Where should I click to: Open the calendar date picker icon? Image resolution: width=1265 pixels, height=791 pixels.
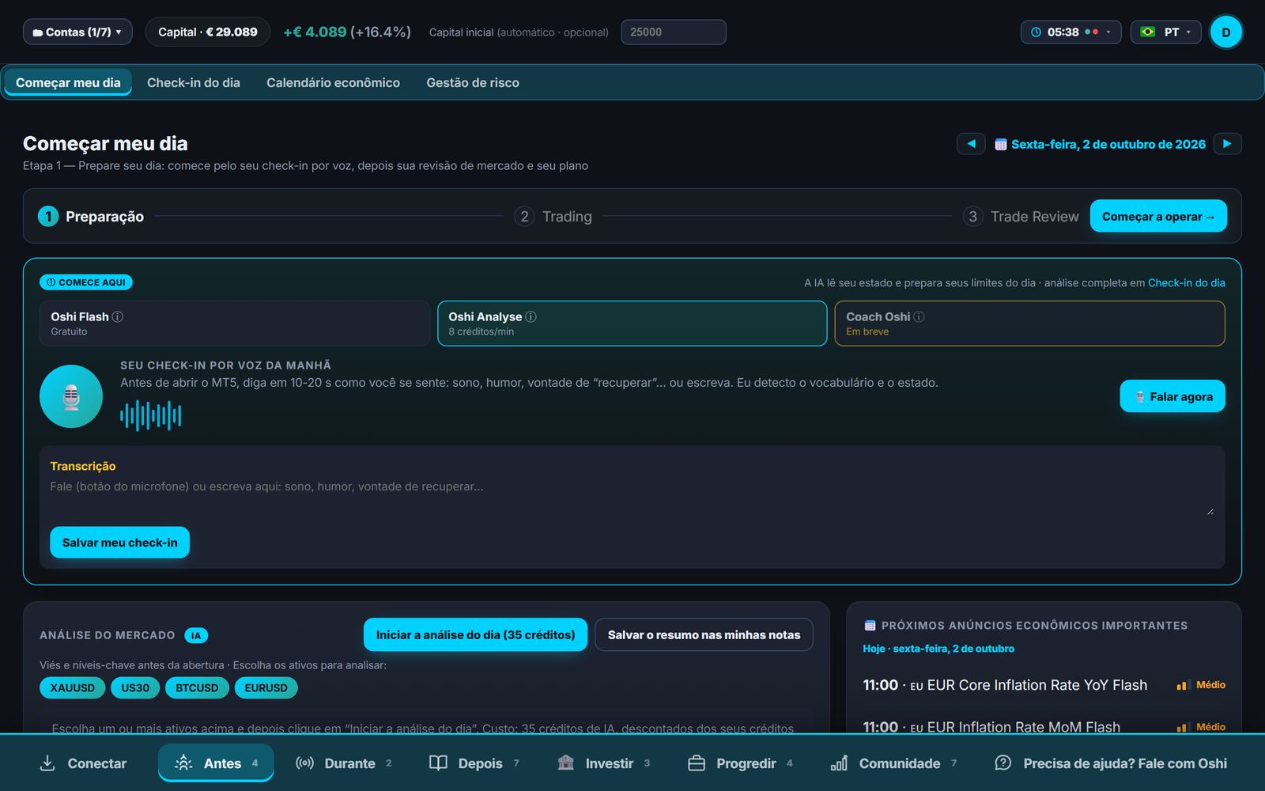[1001, 145]
